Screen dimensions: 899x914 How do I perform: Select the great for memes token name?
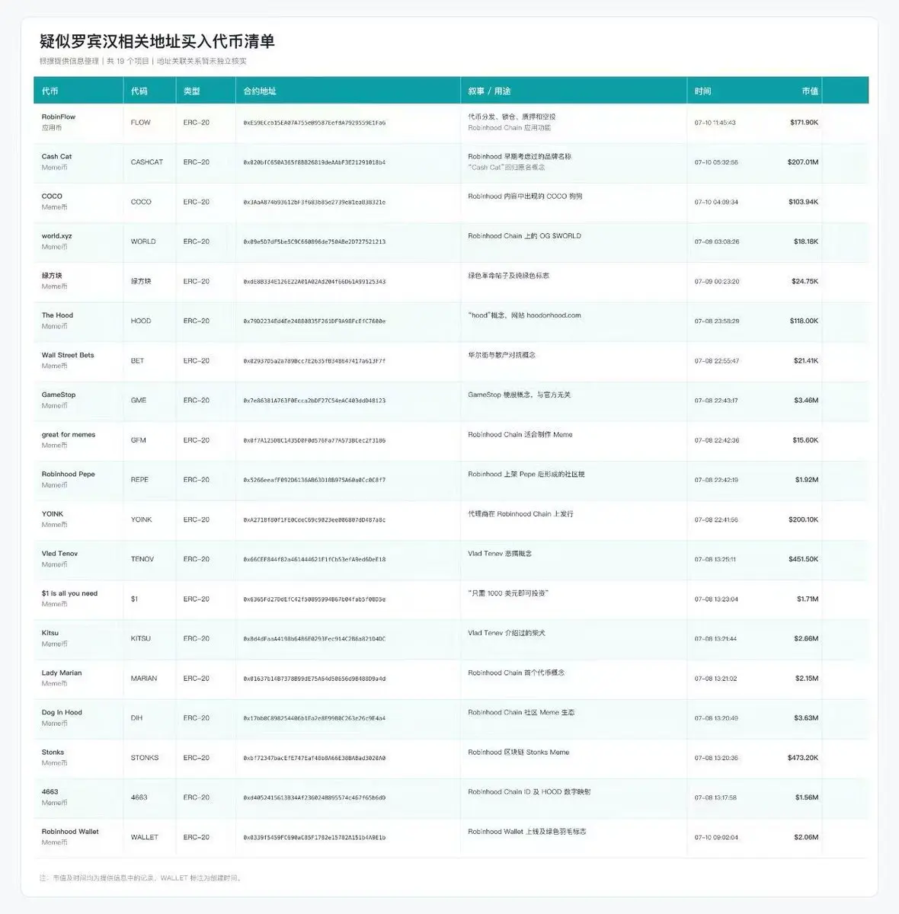[69, 434]
